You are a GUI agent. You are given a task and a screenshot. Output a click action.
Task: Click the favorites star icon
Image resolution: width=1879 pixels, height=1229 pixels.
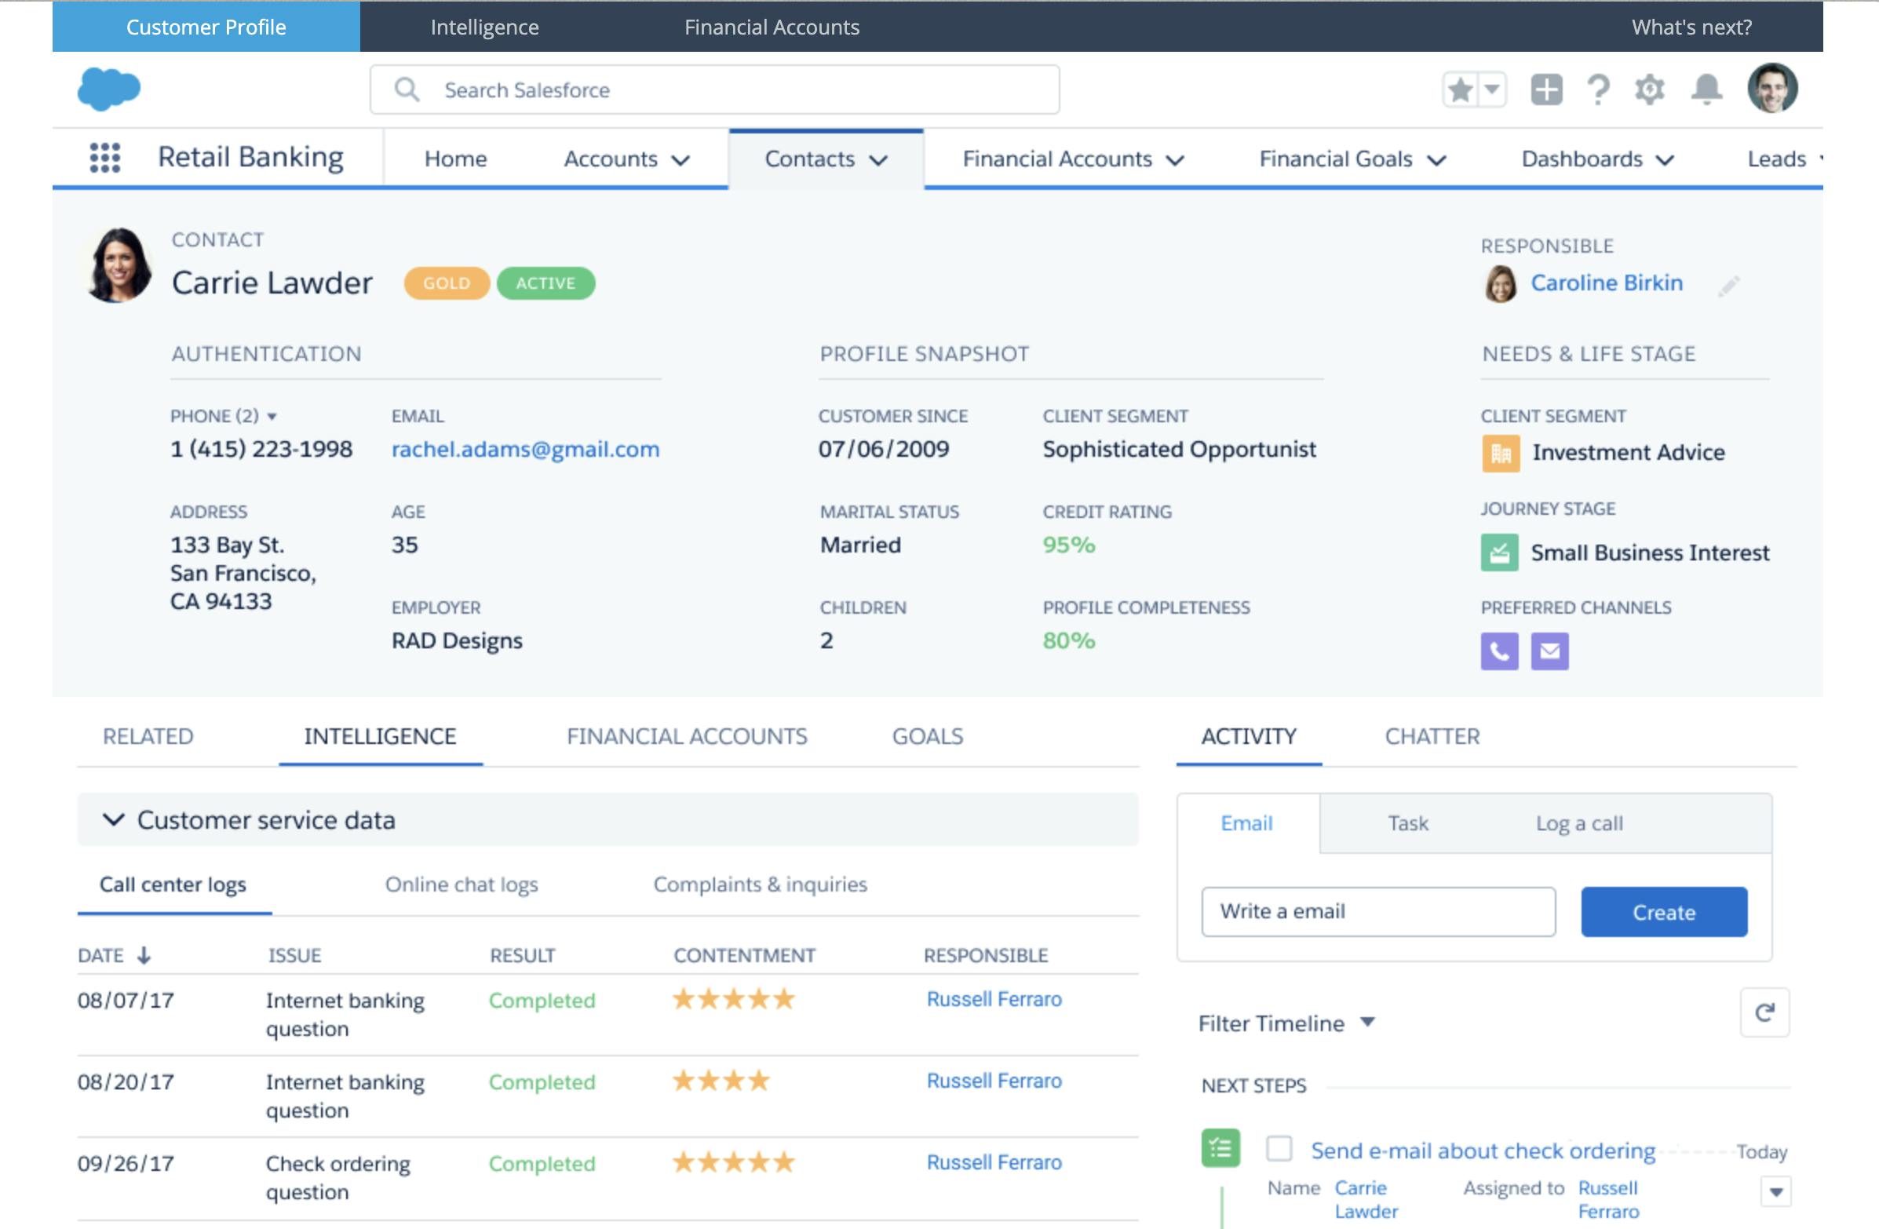point(1460,89)
